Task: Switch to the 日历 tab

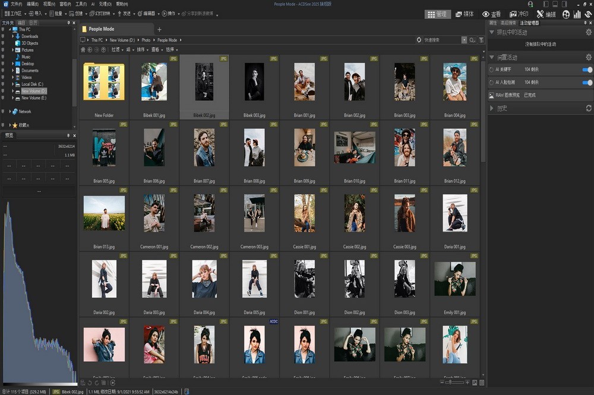Action: pos(33,23)
